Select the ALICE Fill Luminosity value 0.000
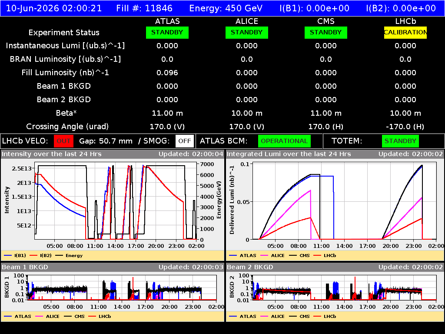The height and width of the screenshot is (334, 445). coord(247,73)
